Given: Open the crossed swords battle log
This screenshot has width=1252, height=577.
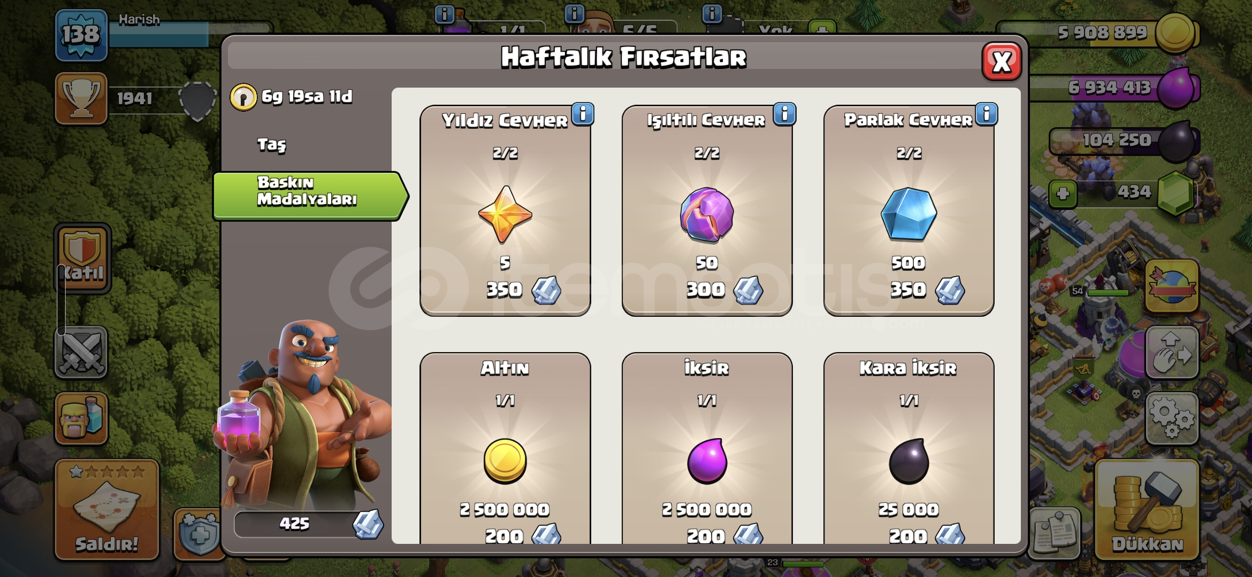Looking at the screenshot, I should pyautogui.click(x=81, y=353).
